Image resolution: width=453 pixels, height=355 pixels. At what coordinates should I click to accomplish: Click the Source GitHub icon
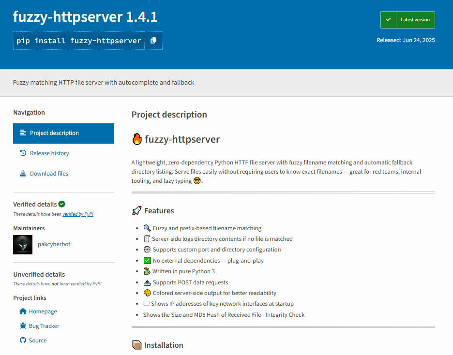(23, 340)
